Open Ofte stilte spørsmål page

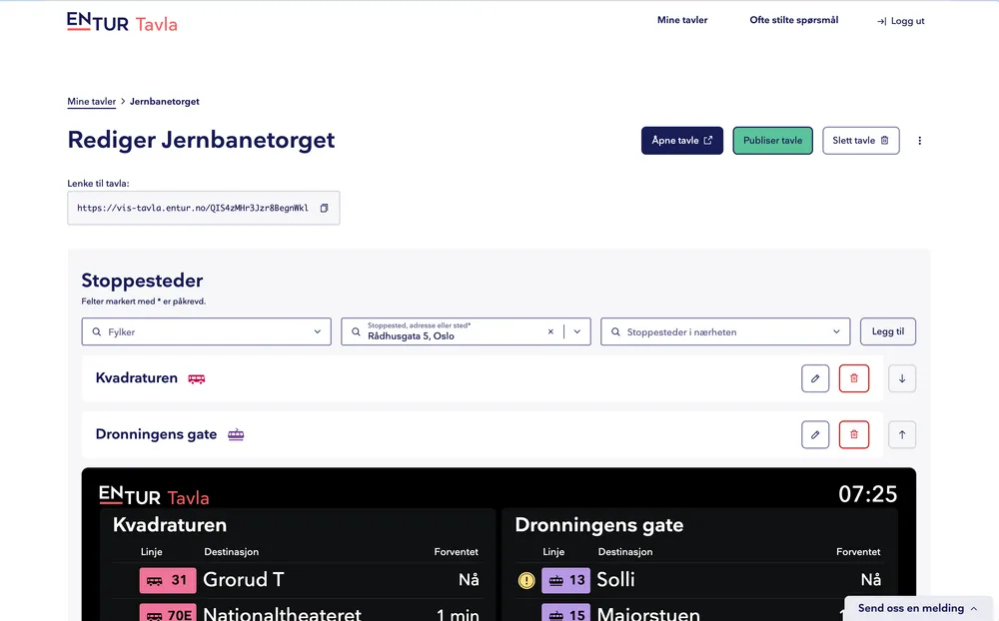click(794, 20)
